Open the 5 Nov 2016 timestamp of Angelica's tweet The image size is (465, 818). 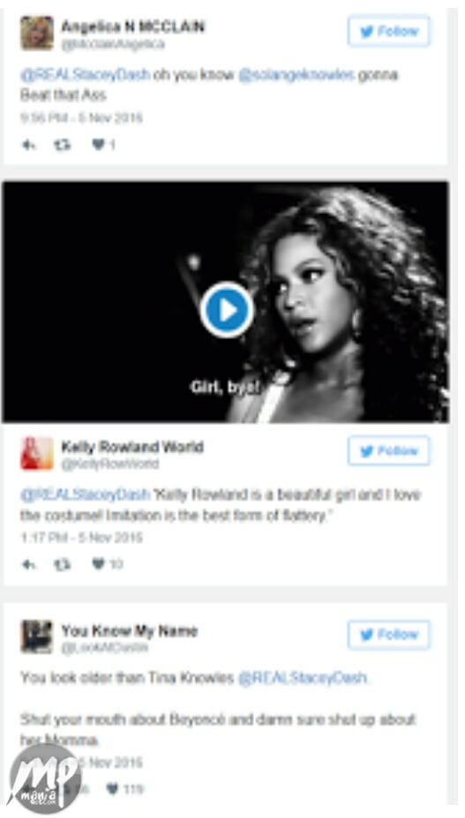click(x=82, y=117)
